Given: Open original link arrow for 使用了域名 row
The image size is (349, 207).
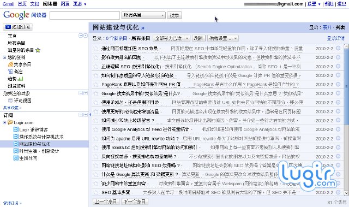Looking at the screenshot, I should [x=338, y=102].
